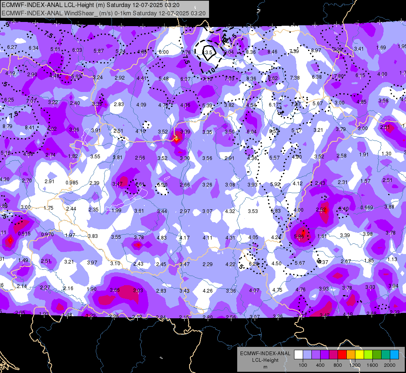This screenshot has height=373, width=406.
Task: Click the map value 9.04
Action: coord(229,52)
